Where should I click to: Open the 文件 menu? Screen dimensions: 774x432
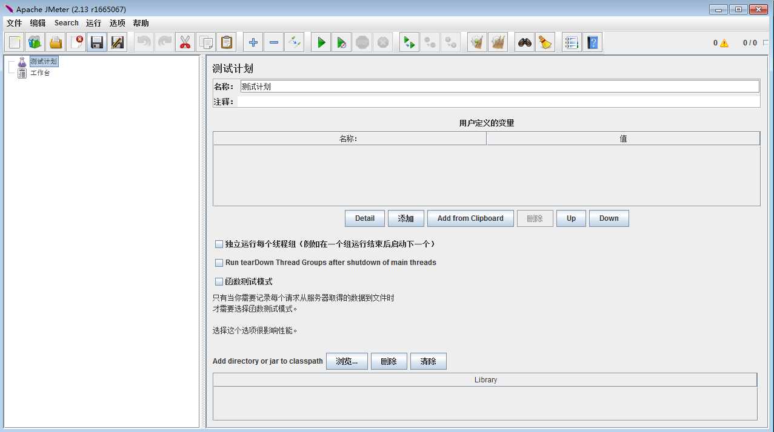14,23
